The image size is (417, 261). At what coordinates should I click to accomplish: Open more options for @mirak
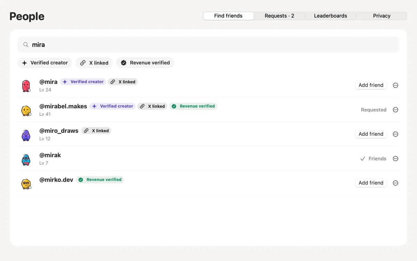(395, 158)
